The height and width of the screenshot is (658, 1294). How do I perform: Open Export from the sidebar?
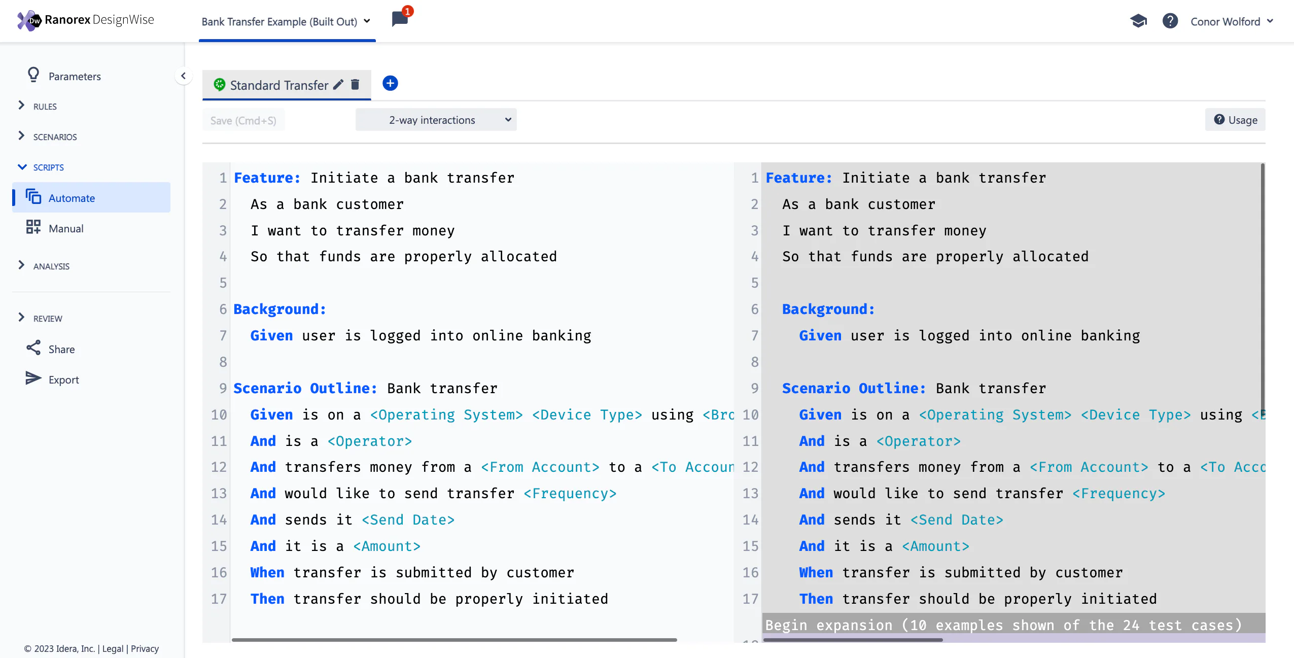[63, 379]
